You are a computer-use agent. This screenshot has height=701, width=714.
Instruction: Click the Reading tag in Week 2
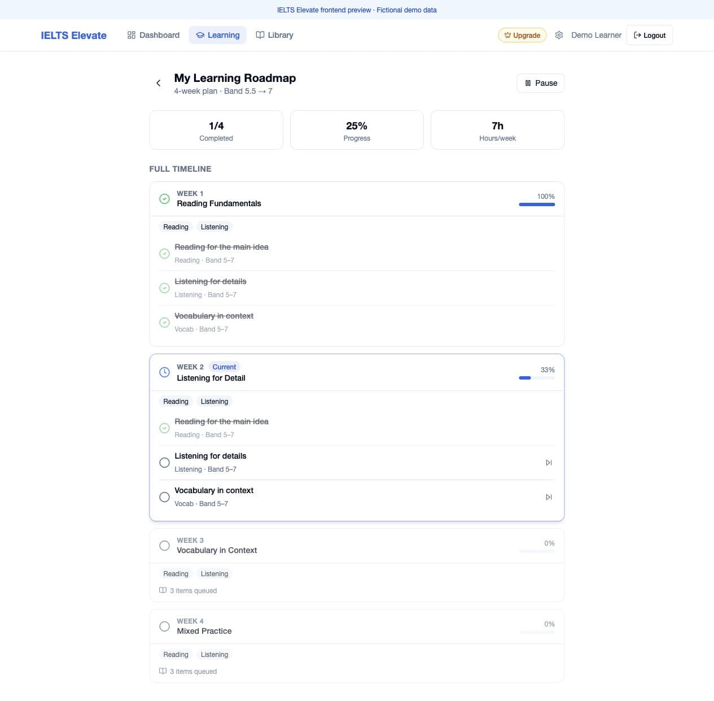176,402
